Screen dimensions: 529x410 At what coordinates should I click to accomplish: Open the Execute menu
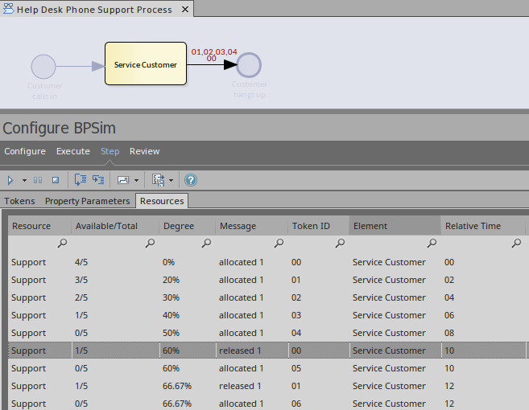click(x=72, y=151)
